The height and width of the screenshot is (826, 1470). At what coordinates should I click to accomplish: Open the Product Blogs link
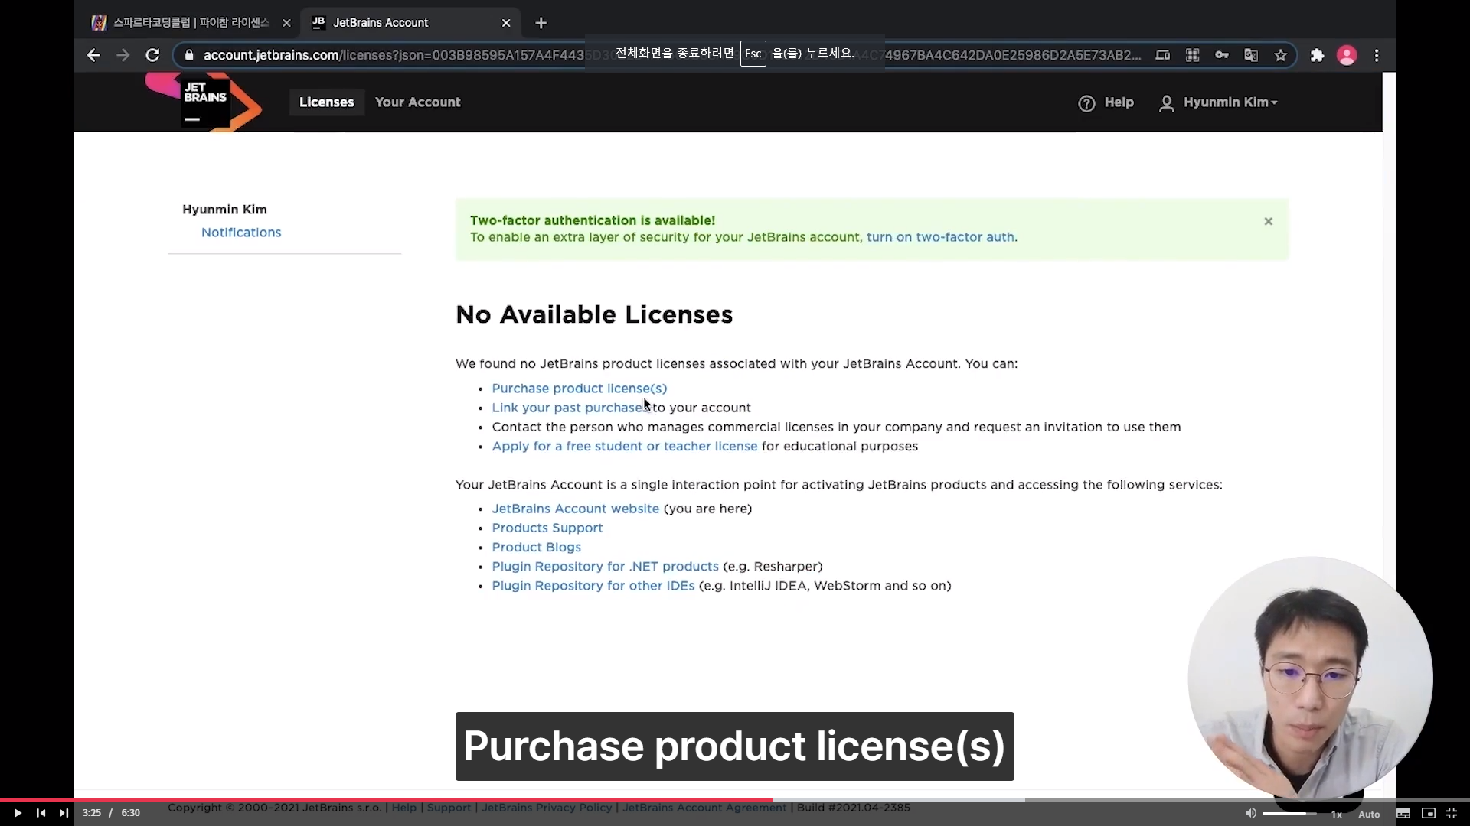coord(536,547)
